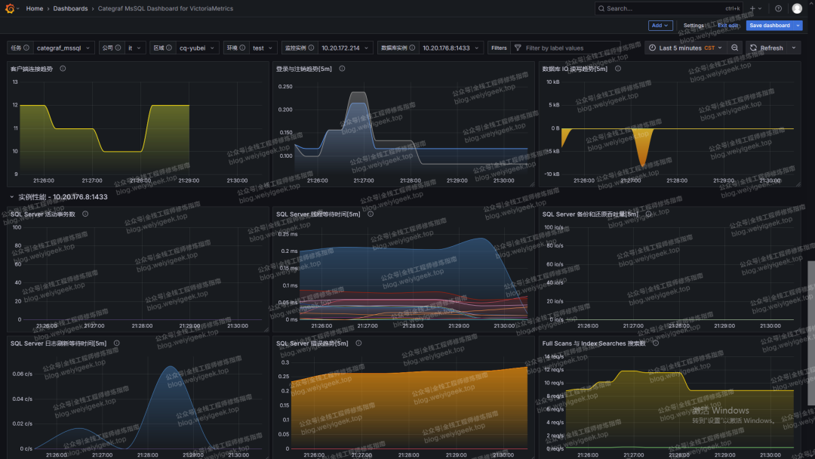
Task: Click info icon of 客户端连接趋势 panel
Action: tap(63, 69)
